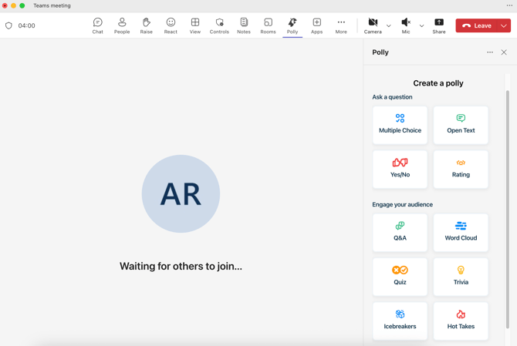Expand the Camera options arrow
This screenshot has height=346, width=517.
tap(389, 25)
